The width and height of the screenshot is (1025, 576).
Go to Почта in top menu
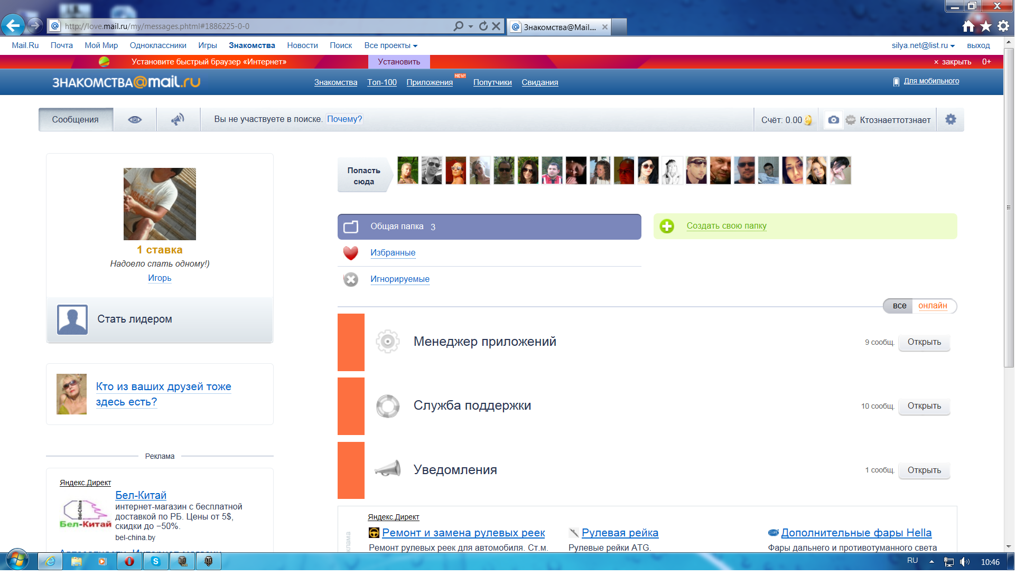(x=62, y=45)
